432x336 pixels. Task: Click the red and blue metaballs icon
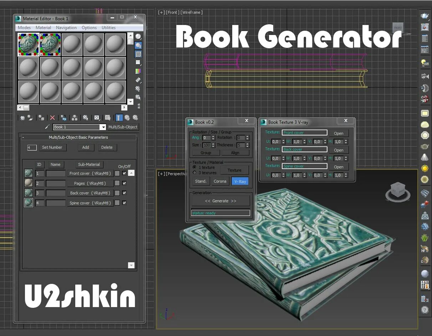(425, 205)
